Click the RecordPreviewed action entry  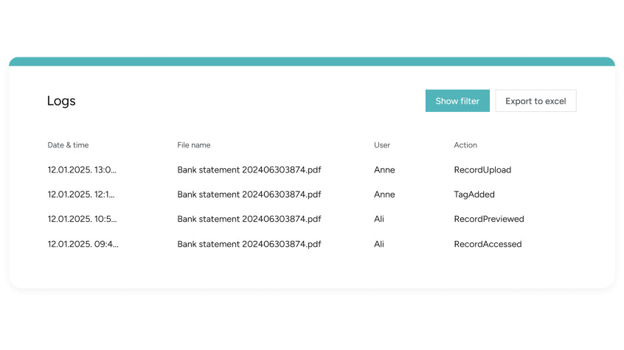489,219
